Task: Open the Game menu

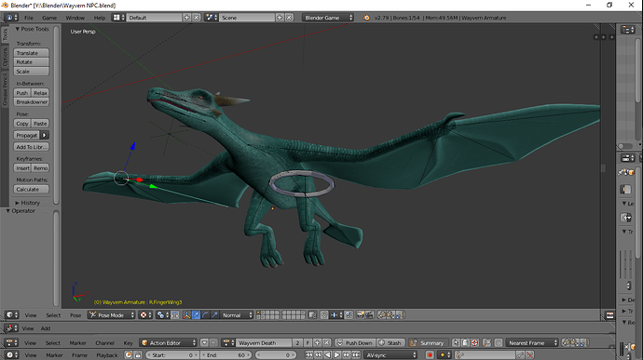Action: coord(49,18)
